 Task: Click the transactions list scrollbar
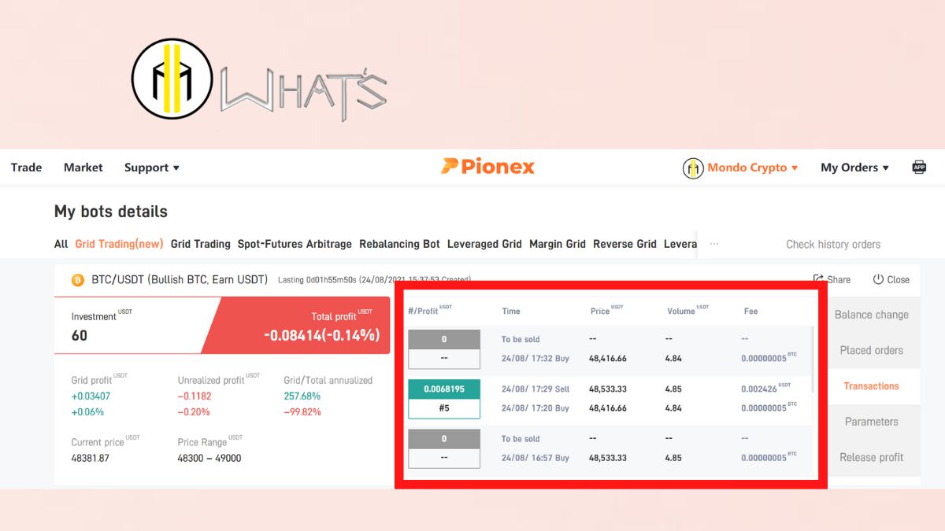pos(813,358)
